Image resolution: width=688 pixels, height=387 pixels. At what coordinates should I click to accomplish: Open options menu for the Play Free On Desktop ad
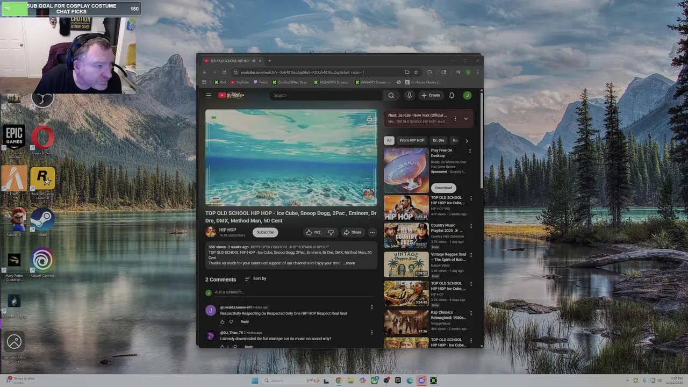(x=470, y=151)
